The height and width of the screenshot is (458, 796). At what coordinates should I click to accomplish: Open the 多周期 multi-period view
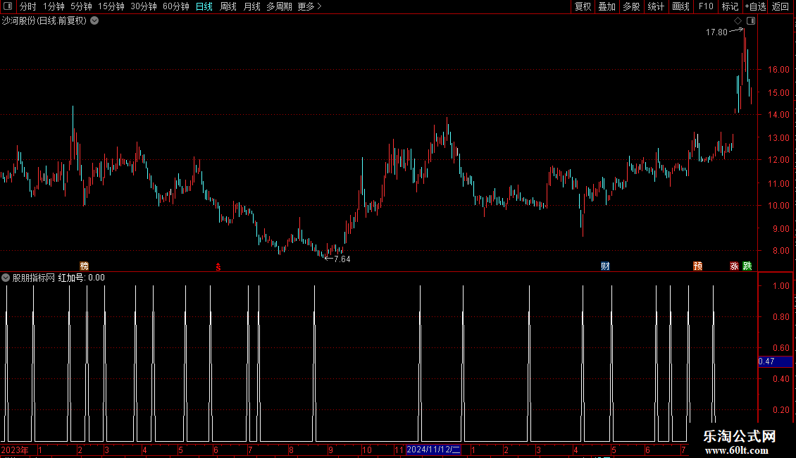[279, 6]
